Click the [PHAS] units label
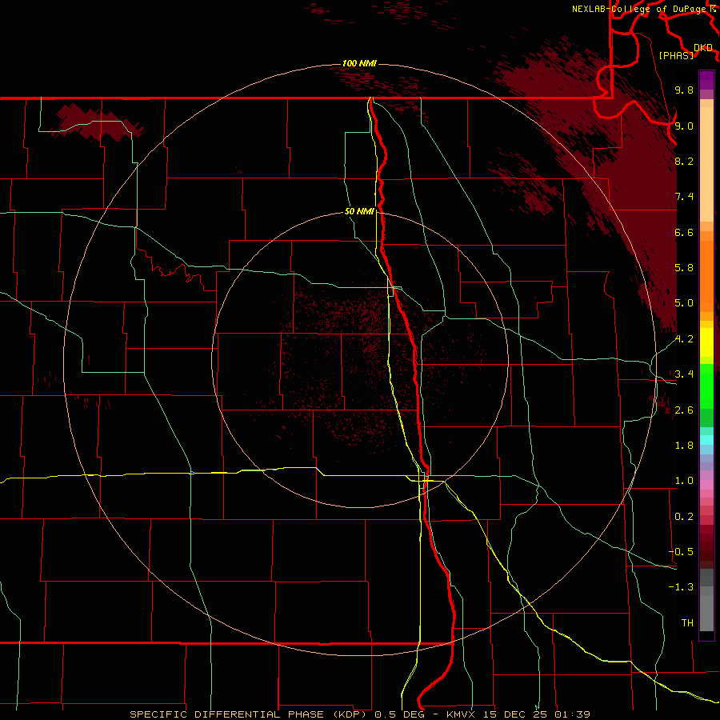The height and width of the screenshot is (720, 720). [676, 55]
